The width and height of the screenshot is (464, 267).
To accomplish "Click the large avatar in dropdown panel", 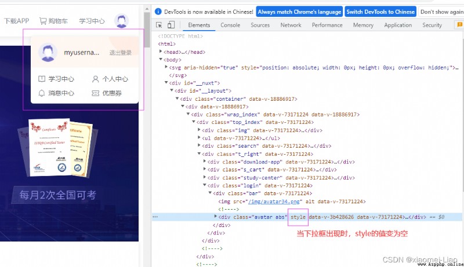I will click(48, 52).
